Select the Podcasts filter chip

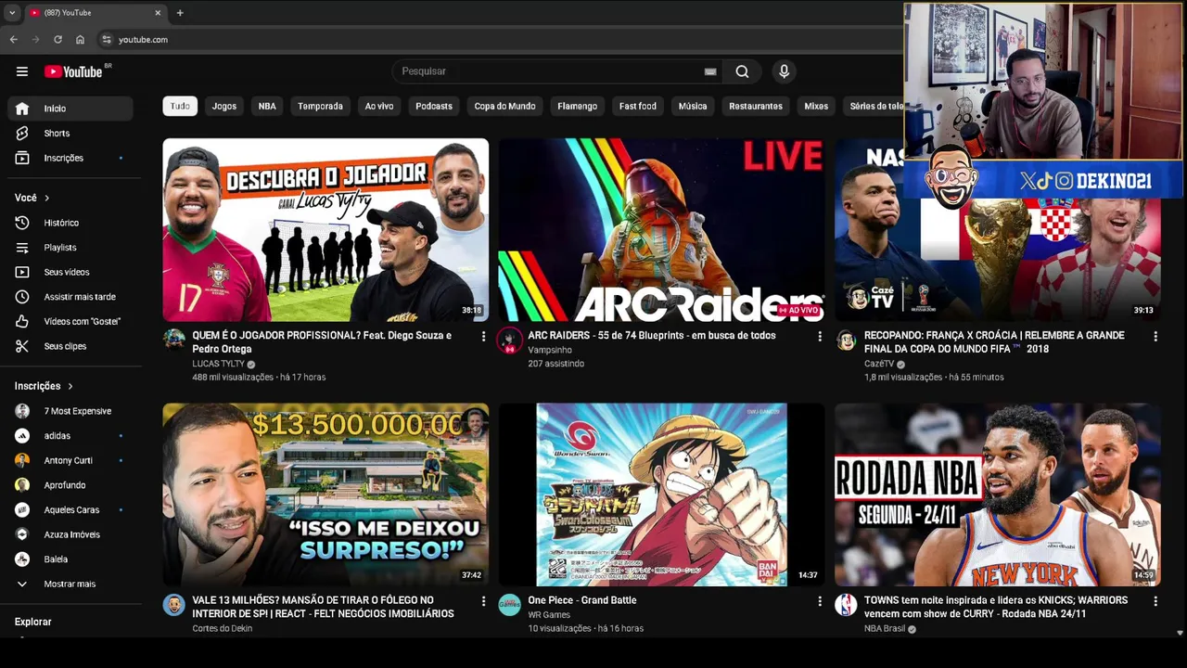click(434, 106)
